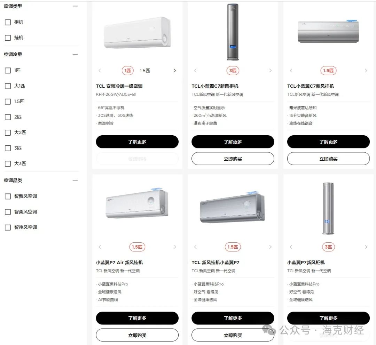Viewport: 376px width, 345px height.
Task: Click previous arrow on TCL 新风挂机小蓝翼P7 card
Action: [x=195, y=247]
